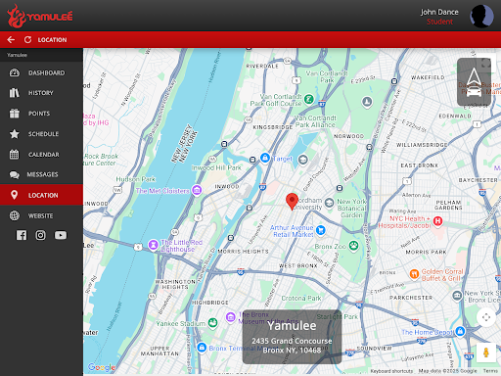This screenshot has width=501, height=376.
Task: Open the map Terms link
Action: pyautogui.click(x=490, y=371)
